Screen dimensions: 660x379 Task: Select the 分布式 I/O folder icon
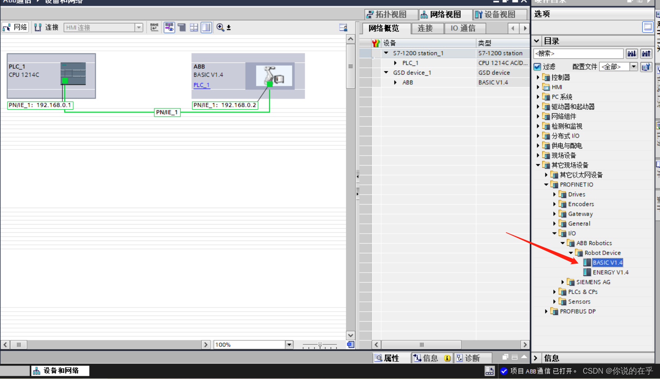(x=546, y=136)
